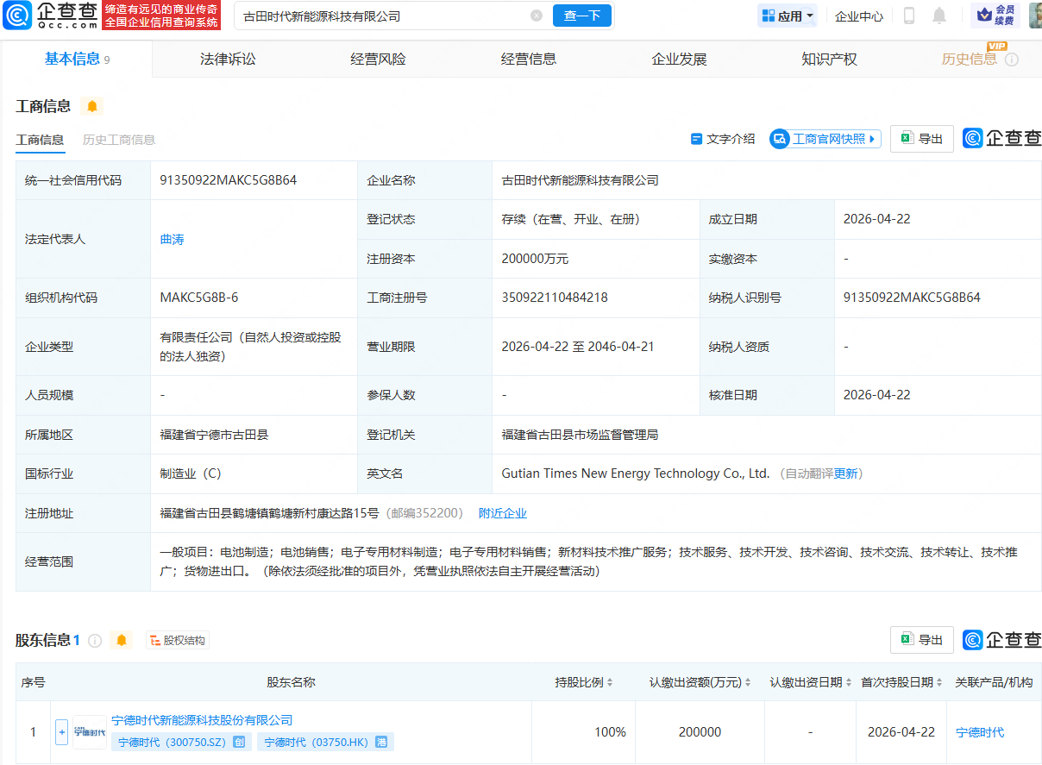Viewport: 1042px width, 765px height.
Task: Click the mobile app icon in top bar
Action: 907,16
